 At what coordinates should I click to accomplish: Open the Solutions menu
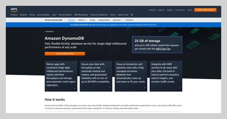[x=24, y=15]
